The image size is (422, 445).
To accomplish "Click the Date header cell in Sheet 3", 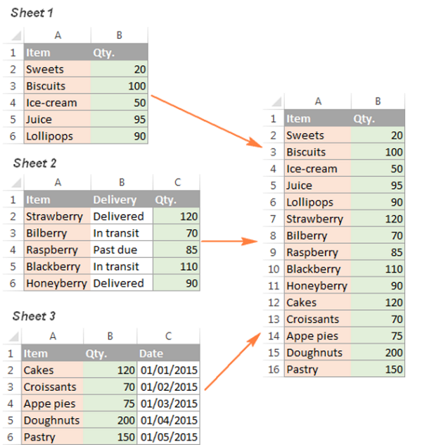I will [x=168, y=353].
